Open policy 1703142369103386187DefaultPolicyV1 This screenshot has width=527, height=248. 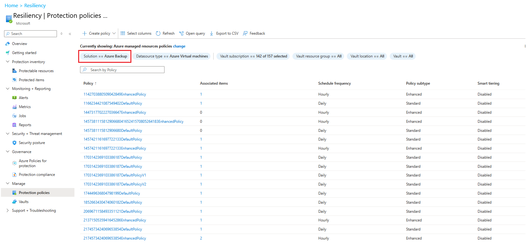coord(115,175)
